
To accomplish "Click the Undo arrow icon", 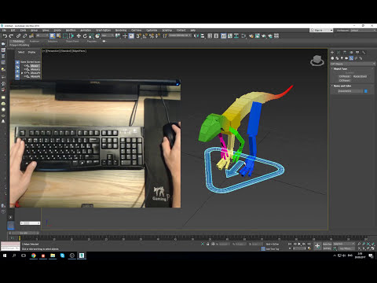I will tap(5, 36).
